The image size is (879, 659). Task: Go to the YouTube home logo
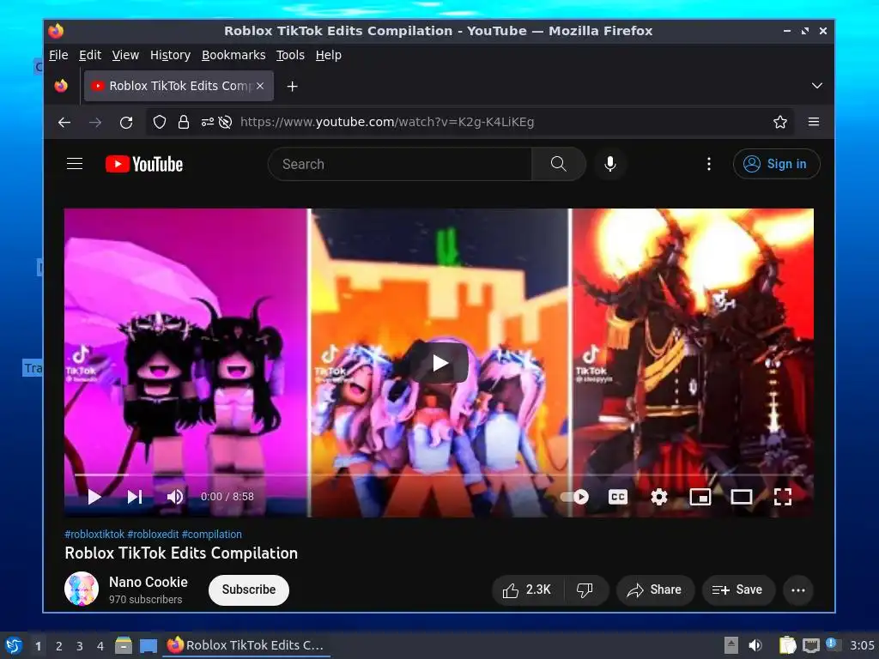[144, 164]
